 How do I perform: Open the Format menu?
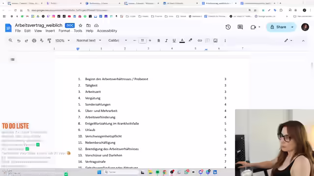(x=64, y=31)
